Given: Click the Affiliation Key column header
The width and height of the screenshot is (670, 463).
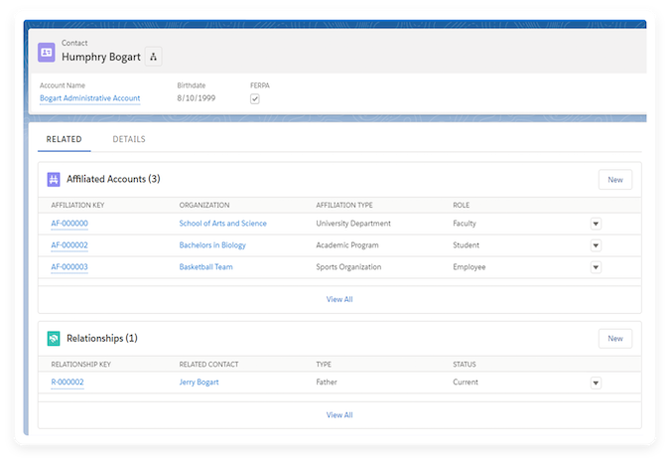Looking at the screenshot, I should (77, 206).
